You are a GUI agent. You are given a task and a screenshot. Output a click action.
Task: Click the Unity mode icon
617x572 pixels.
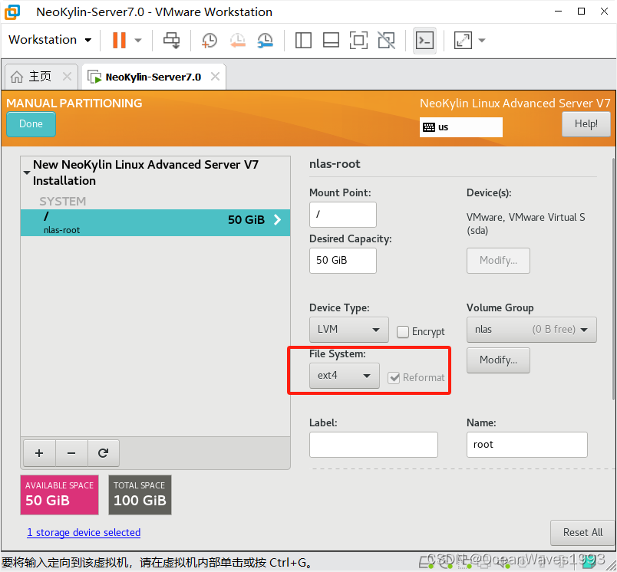(387, 40)
